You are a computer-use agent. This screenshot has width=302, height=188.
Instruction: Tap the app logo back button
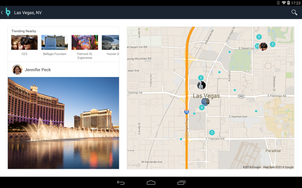6,12
